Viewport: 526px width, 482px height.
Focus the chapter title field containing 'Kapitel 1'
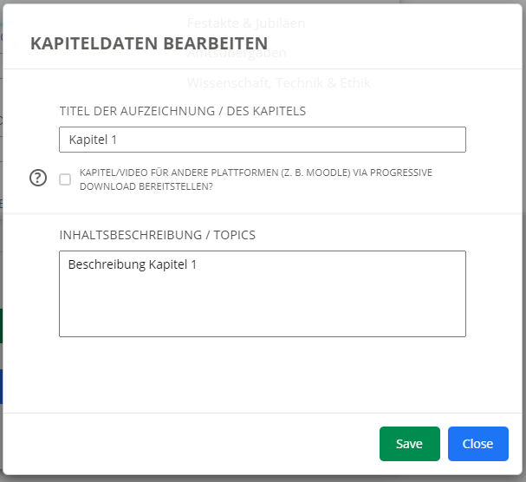262,140
